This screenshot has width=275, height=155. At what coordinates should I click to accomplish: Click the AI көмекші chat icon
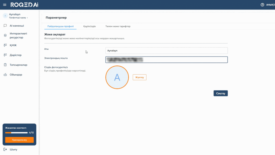(x=5, y=26)
